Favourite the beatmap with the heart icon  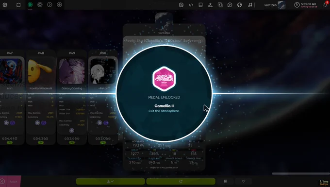coord(244,181)
